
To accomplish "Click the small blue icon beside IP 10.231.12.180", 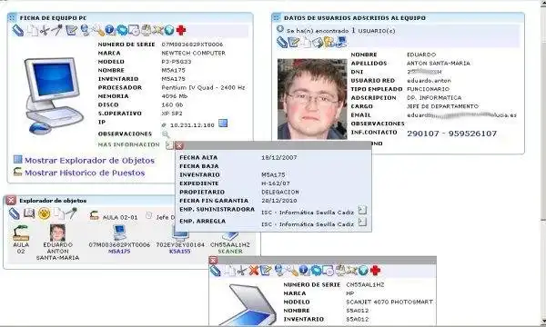I will click(223, 123).
